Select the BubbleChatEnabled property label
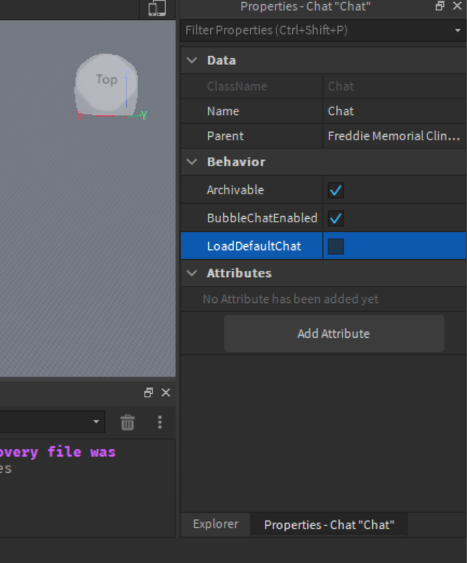This screenshot has width=467, height=563. click(x=262, y=218)
